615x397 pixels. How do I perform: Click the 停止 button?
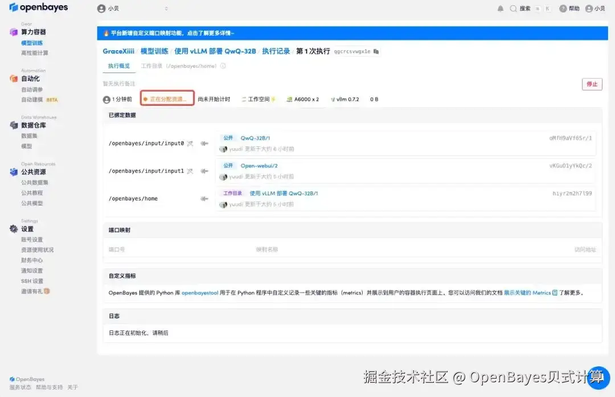point(592,84)
